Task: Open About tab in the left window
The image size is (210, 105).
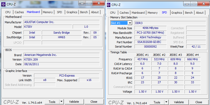Action: click(95, 12)
